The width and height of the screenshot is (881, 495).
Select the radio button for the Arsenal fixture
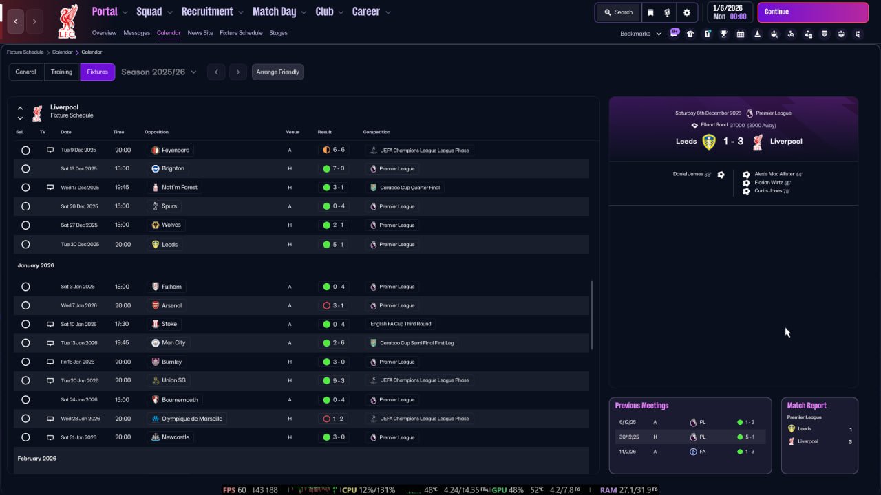pos(25,305)
